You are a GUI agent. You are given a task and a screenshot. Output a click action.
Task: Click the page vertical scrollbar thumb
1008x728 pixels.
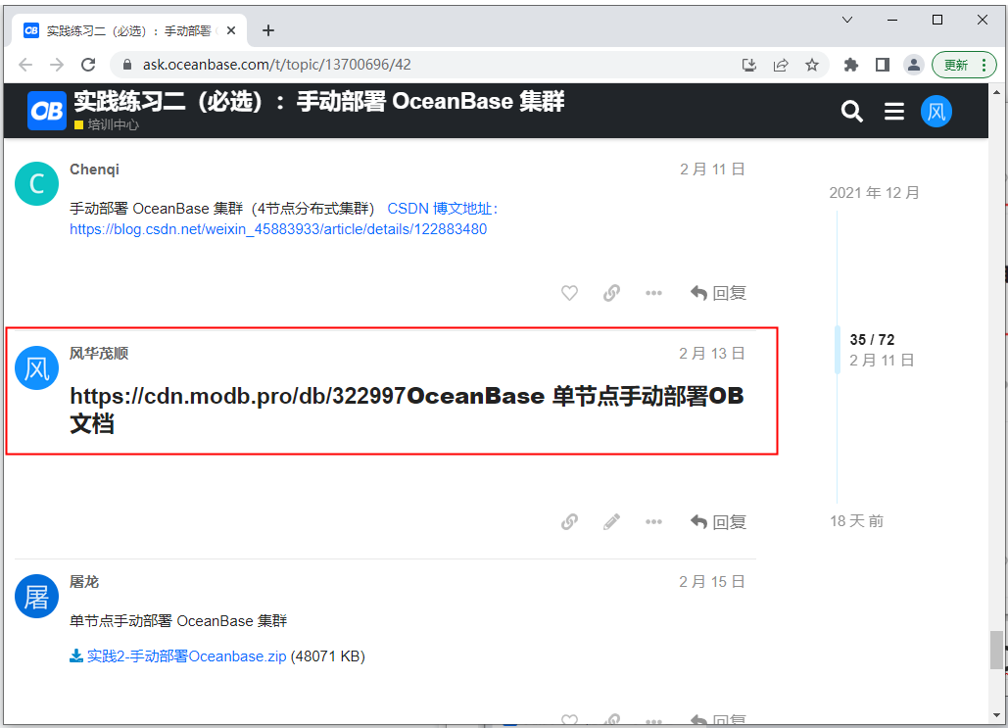[x=996, y=651]
